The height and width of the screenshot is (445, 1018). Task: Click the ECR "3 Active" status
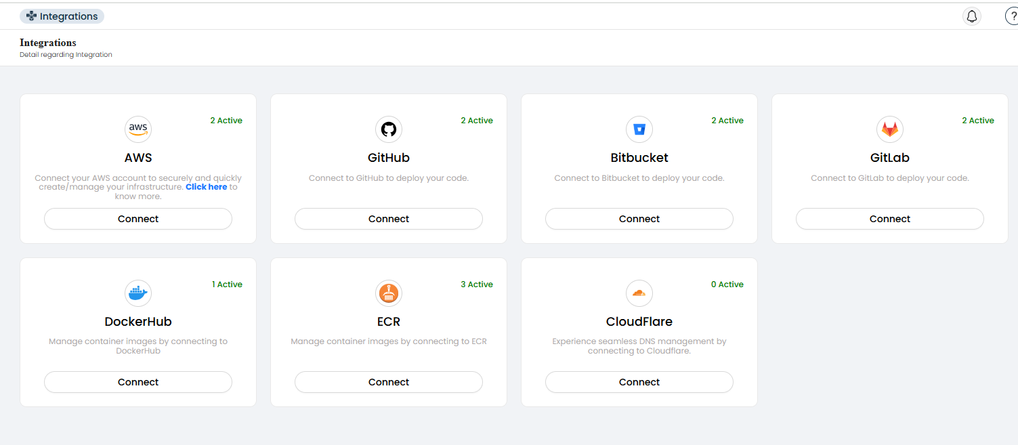pyautogui.click(x=477, y=284)
